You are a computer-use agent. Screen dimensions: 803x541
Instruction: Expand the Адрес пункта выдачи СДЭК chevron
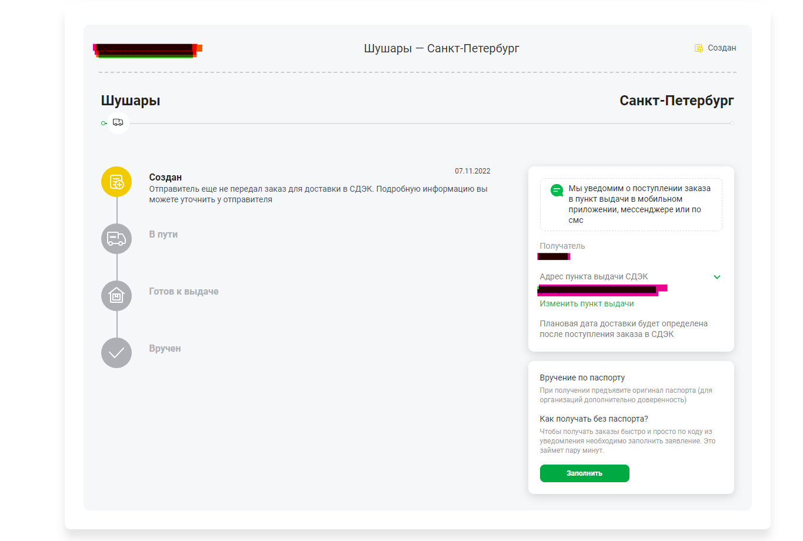[717, 277]
